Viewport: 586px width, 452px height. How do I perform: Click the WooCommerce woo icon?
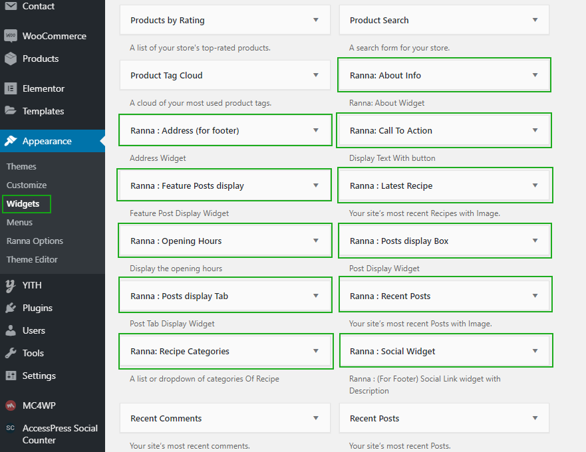[11, 36]
